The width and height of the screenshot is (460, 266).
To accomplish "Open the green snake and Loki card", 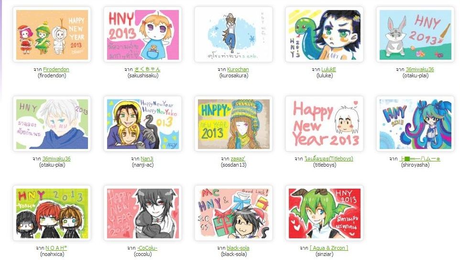I will pyautogui.click(x=325, y=35).
